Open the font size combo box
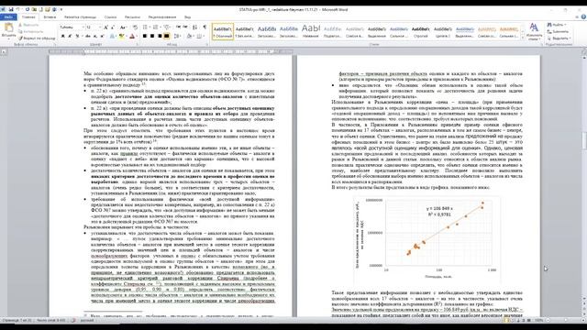 [x=94, y=27]
